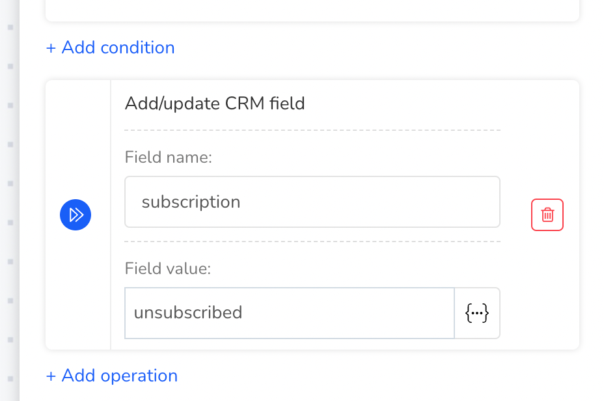Click the left column of the operation card
The height and width of the screenshot is (401, 604).
[x=78, y=215]
